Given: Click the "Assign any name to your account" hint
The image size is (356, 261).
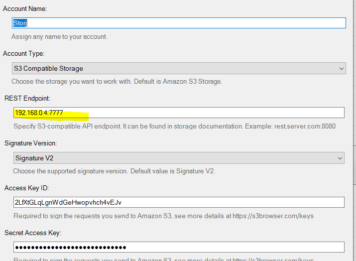Looking at the screenshot, I should (59, 37).
